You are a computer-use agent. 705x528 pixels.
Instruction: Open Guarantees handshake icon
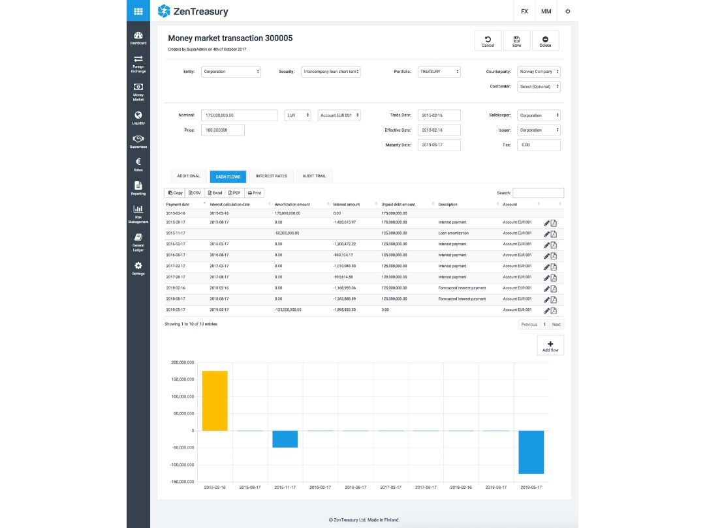coord(138,141)
